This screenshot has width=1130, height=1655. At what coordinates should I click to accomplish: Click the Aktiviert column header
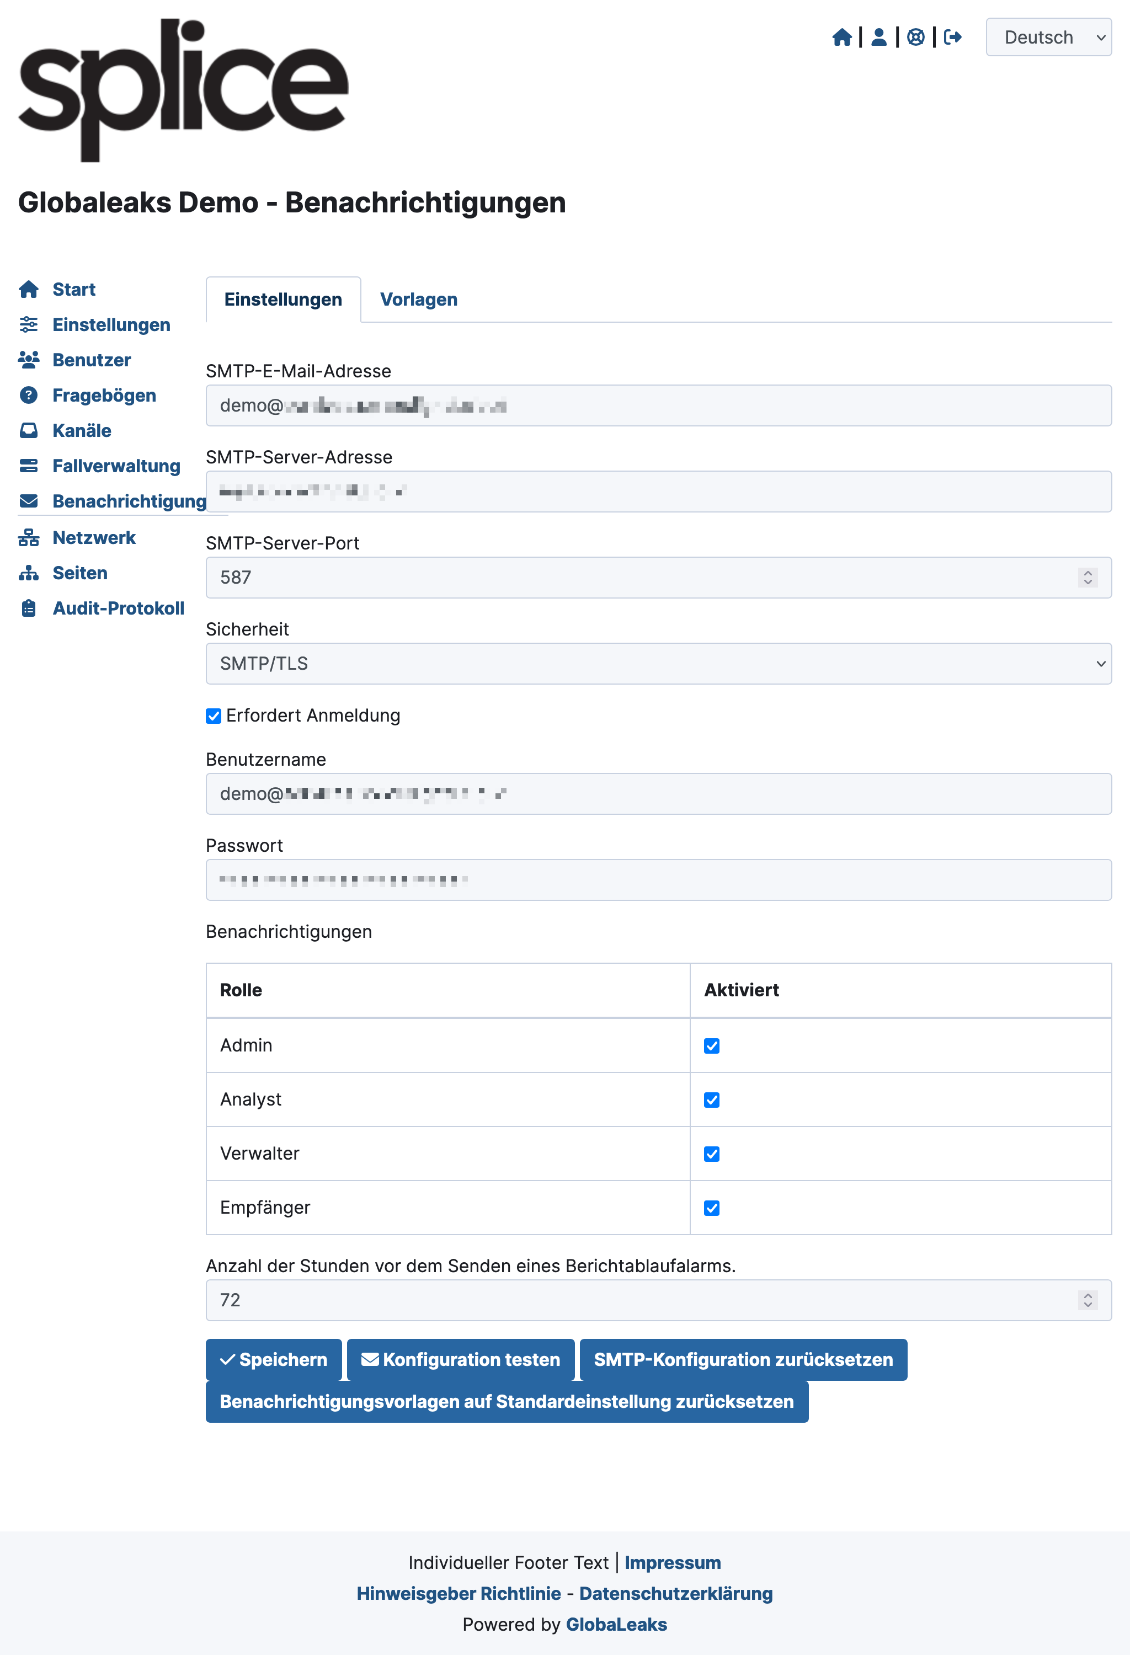900,991
